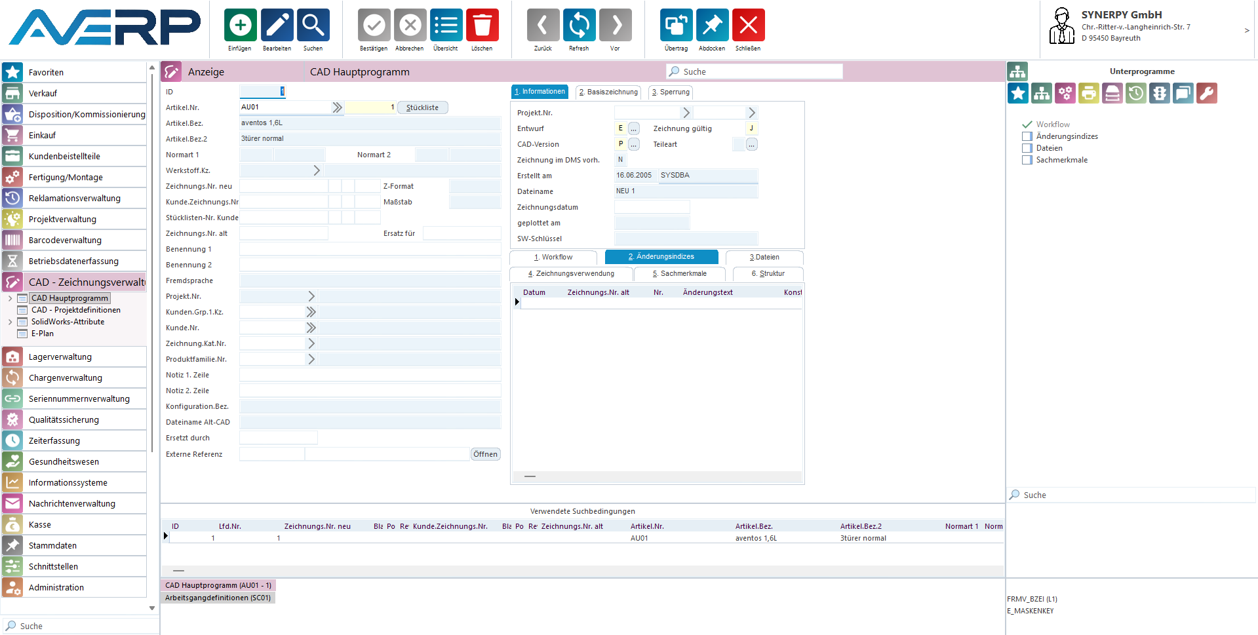Open the Übersicht list icon

click(446, 26)
